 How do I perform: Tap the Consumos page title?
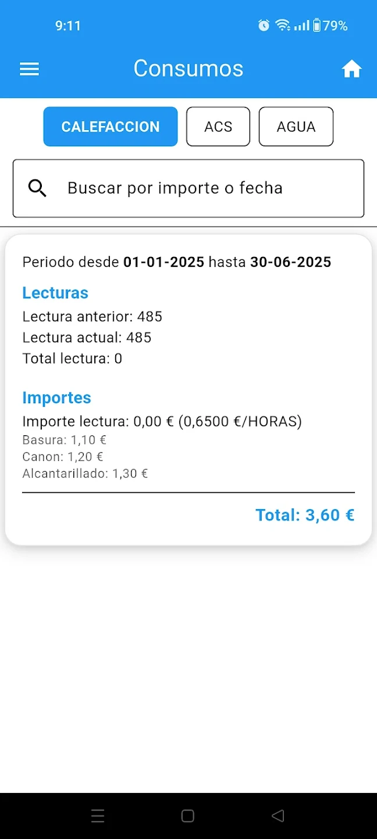[x=188, y=69]
